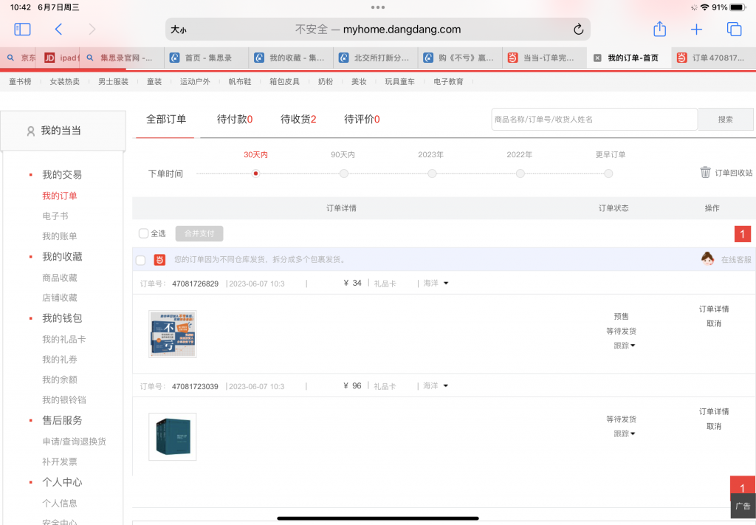This screenshot has width=756, height=525.
Task: Click the 搜索 search button
Action: pyautogui.click(x=725, y=119)
